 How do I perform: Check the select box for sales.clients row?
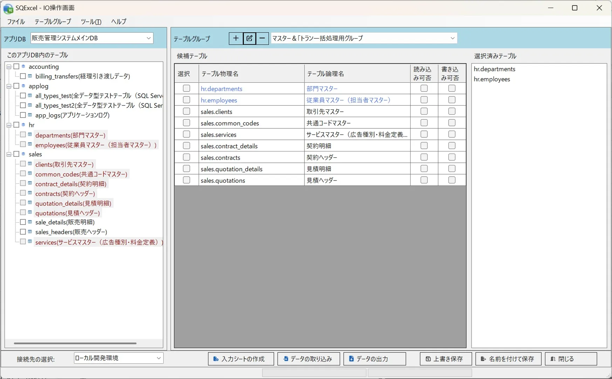point(186,111)
